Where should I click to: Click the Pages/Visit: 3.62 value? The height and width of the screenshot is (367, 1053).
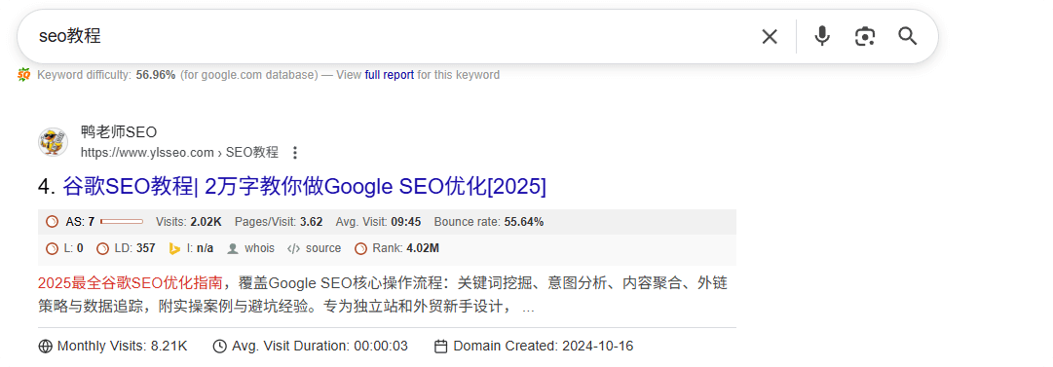[279, 221]
